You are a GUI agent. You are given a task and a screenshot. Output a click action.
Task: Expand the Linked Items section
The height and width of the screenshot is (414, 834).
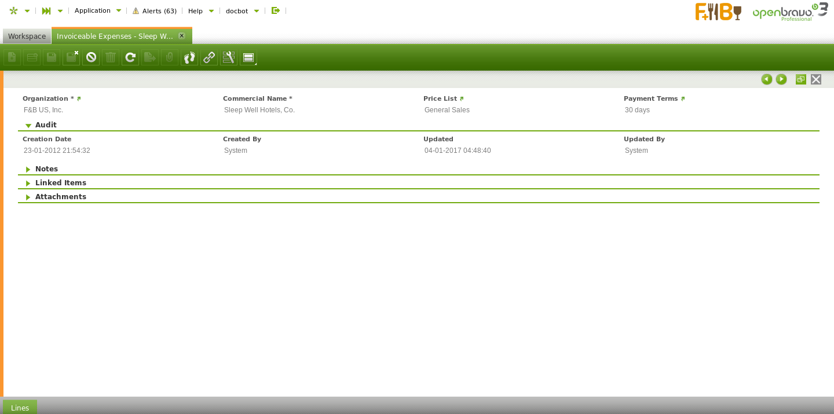[x=28, y=183]
